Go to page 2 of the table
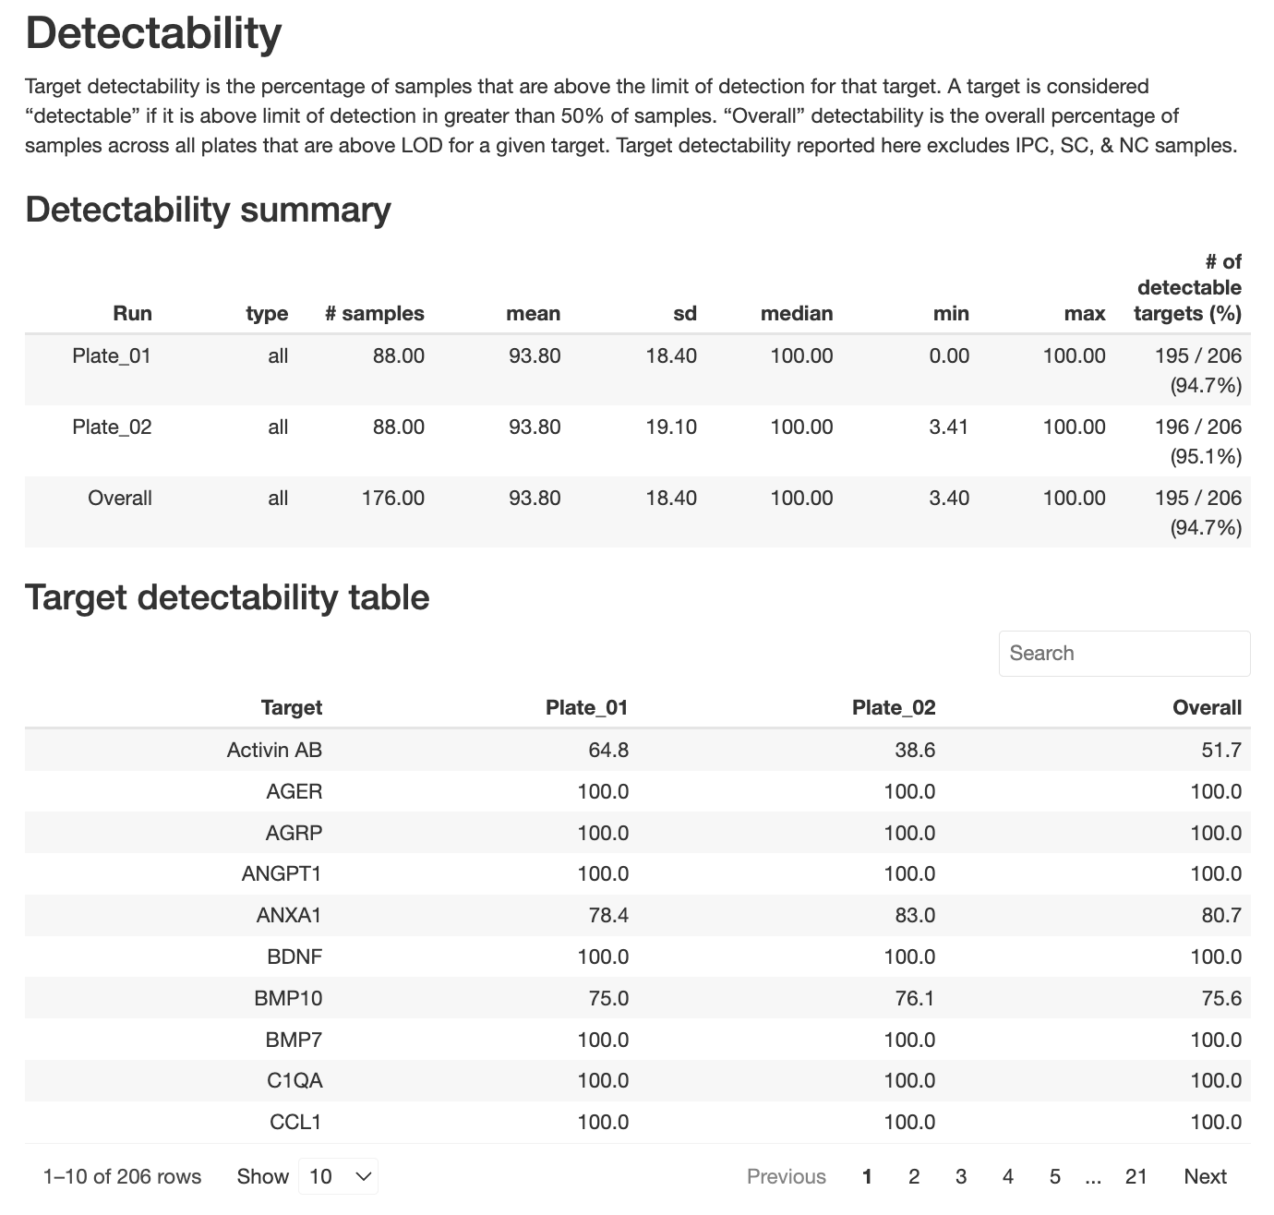Viewport: 1274px width, 1215px height. tap(914, 1176)
